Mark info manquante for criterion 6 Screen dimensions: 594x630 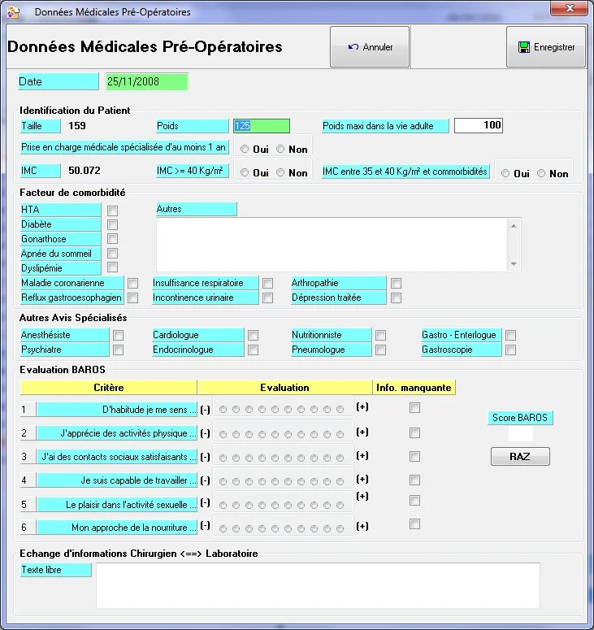tap(415, 524)
